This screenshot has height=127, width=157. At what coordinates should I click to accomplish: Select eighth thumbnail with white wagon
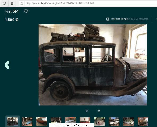114,122
